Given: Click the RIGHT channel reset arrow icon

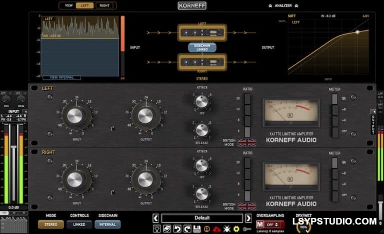Looking at the screenshot, I should click(112, 193).
